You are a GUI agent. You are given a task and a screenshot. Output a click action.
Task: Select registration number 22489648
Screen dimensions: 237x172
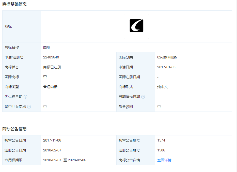point(51,57)
